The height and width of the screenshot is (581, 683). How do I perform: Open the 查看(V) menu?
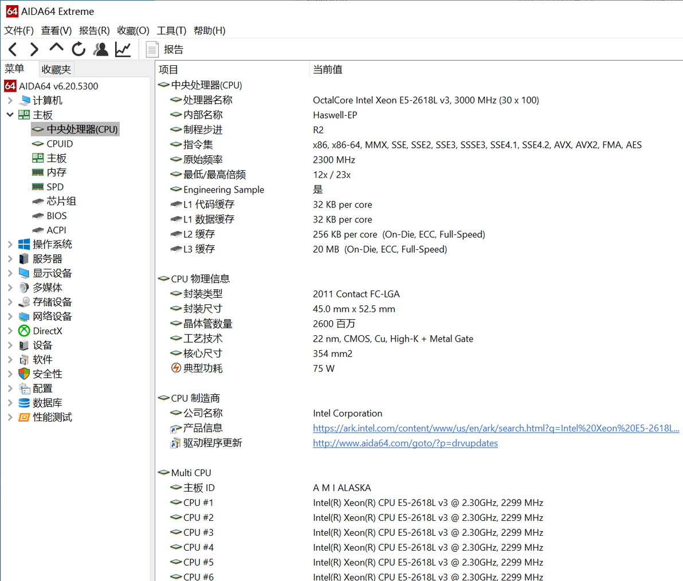(56, 30)
